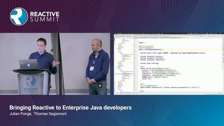Screen dimensions: 224x126
Task: Click the 'private JsonObject heartbeat;' field
Action: pos(152,58)
